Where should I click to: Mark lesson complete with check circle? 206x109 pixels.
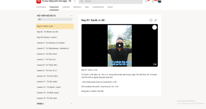coord(151,20)
